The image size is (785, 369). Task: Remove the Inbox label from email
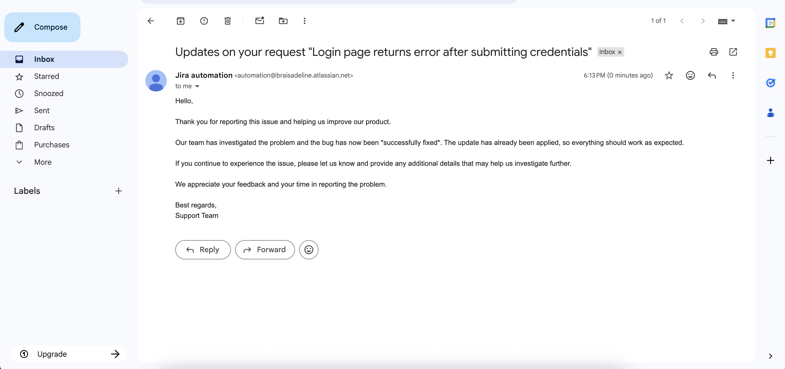620,52
